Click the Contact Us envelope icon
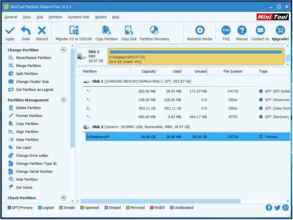 coord(260,30)
